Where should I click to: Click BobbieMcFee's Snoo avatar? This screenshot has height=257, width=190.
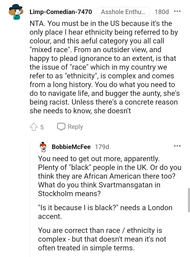pos(43,146)
